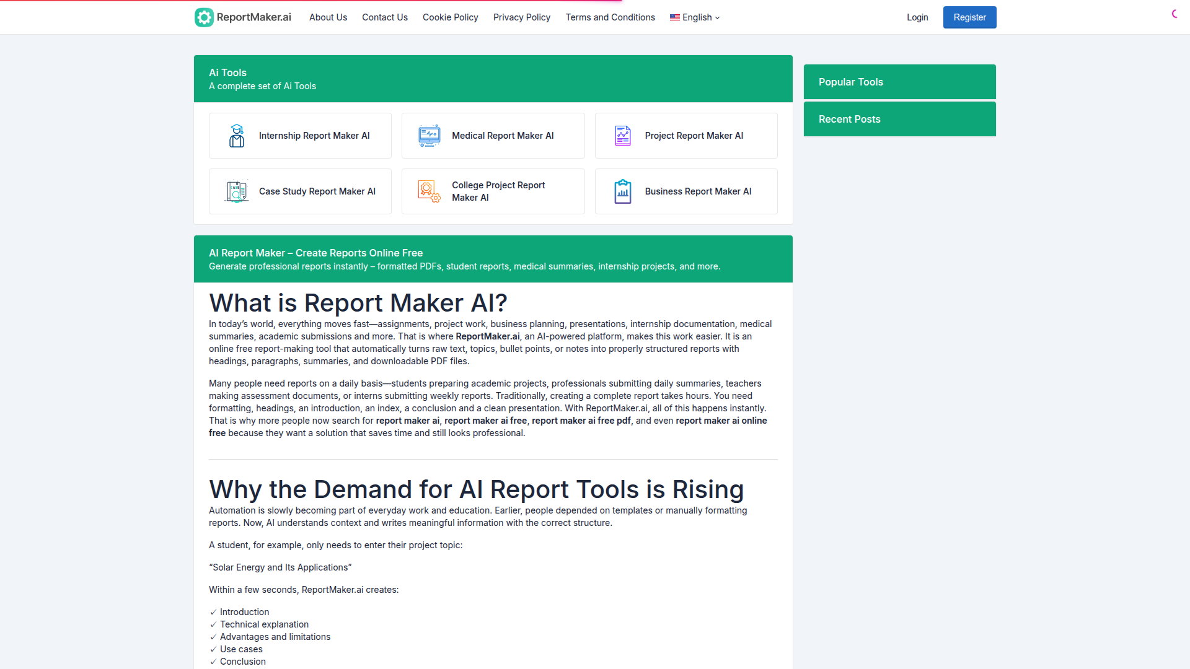
Task: Open the About Us page
Action: (328, 17)
